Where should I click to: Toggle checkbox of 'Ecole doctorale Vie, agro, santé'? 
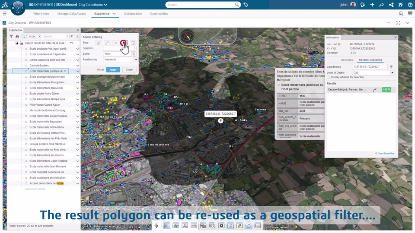(26, 49)
